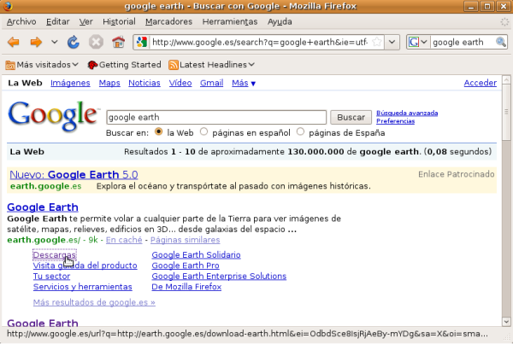The height and width of the screenshot is (344, 513).
Task: Click the Forward navigation arrow
Action: coord(36,42)
